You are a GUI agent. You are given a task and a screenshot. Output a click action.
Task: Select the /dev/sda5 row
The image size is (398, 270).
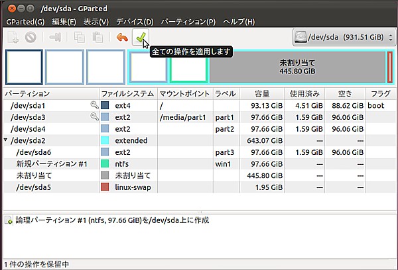click(x=200, y=187)
